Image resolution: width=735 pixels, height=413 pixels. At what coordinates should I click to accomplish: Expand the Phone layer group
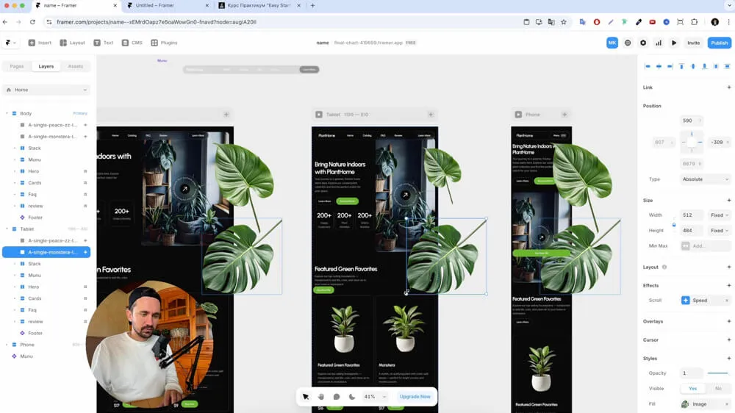7,345
